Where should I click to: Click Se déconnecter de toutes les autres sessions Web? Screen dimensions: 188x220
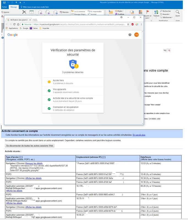point(30,146)
